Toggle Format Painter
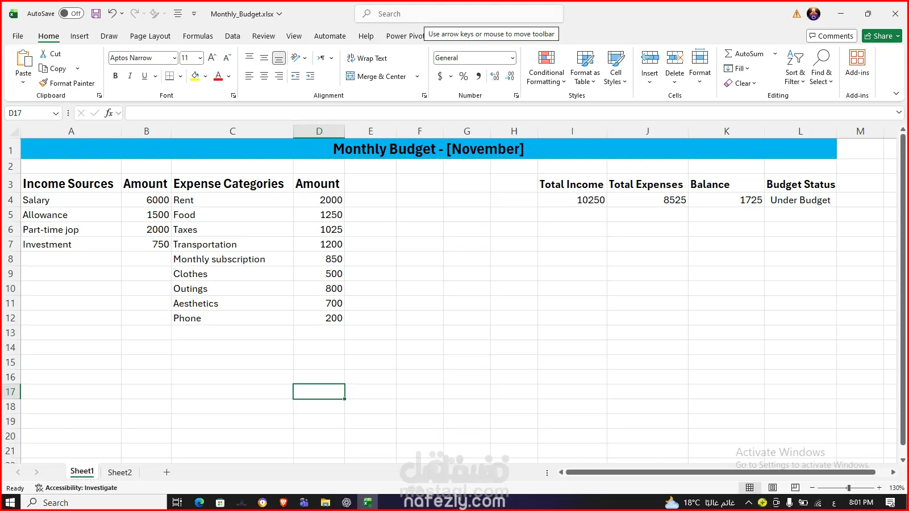 coord(67,83)
